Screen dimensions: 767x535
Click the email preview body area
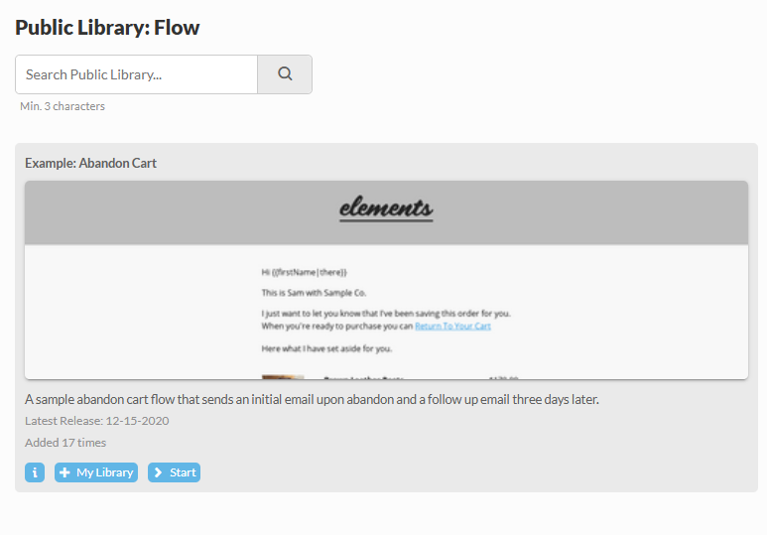point(386,312)
